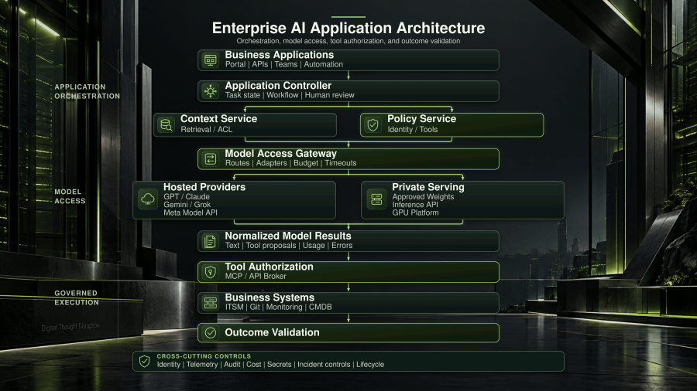Select the Business Systems heading
697x391 pixels.
pos(270,297)
